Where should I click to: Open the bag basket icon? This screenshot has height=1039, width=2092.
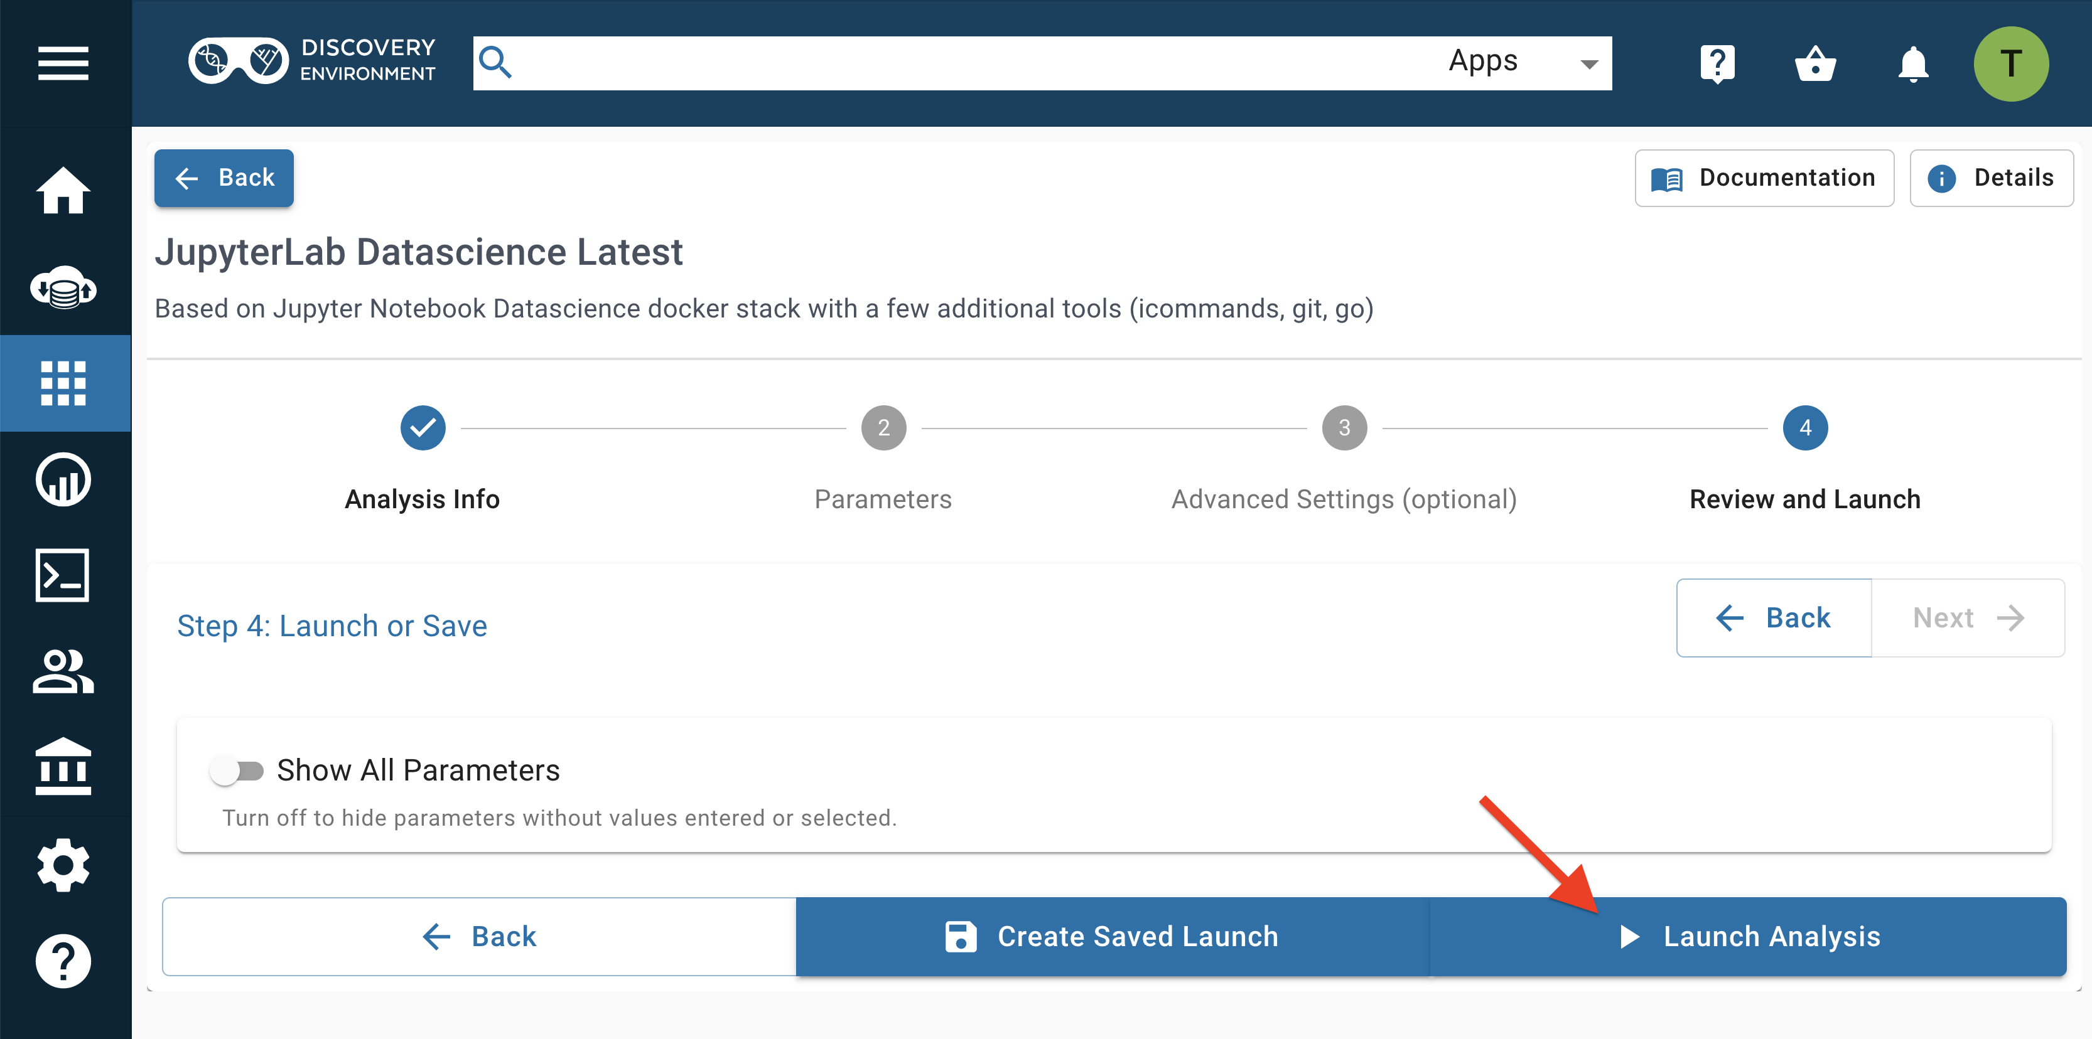coord(1815,63)
